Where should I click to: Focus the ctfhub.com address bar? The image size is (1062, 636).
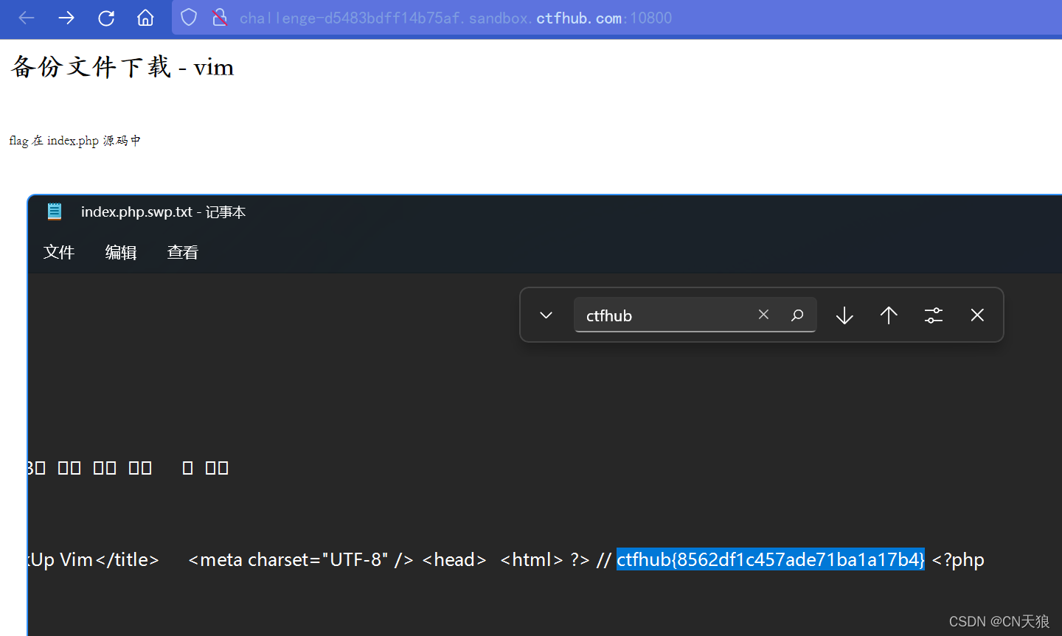coord(617,18)
